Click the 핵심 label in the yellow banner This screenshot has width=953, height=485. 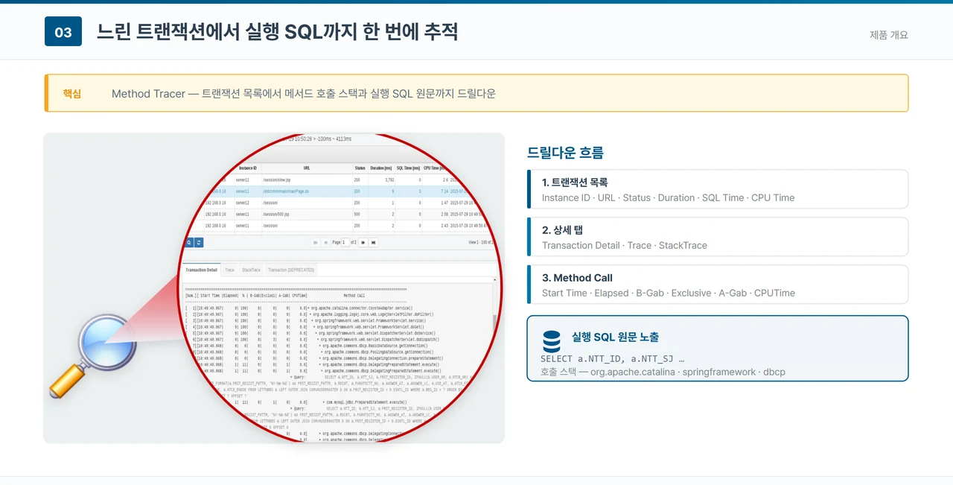coord(72,94)
